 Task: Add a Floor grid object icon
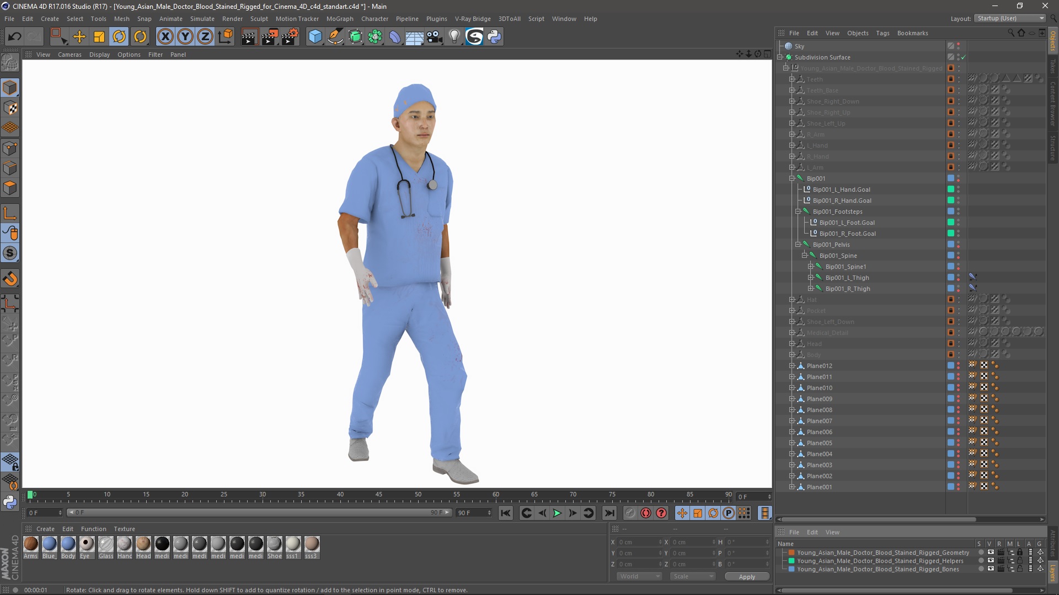click(x=415, y=36)
